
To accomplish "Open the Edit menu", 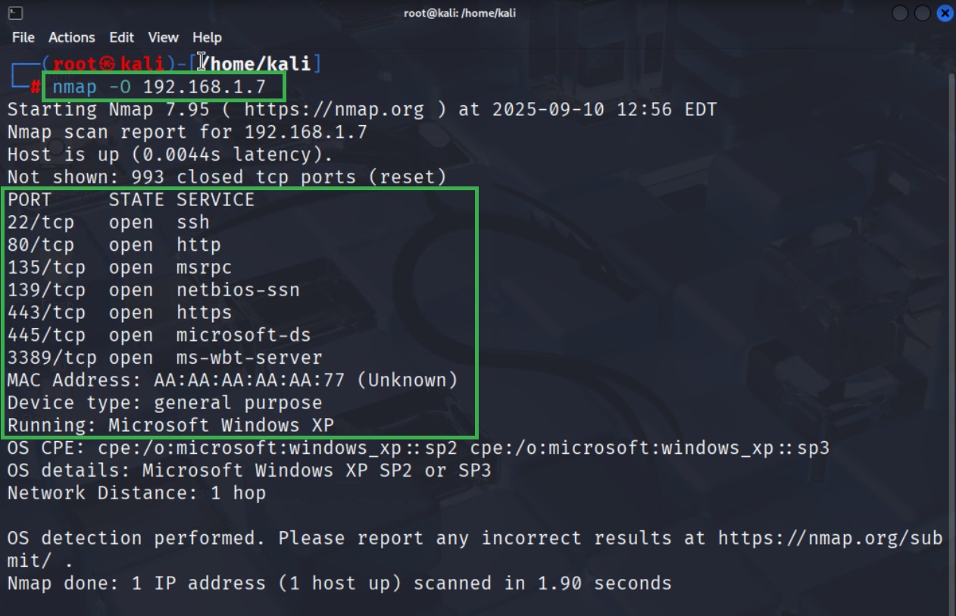I will (121, 37).
